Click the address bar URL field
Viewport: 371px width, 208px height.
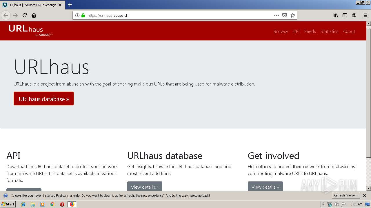click(x=180, y=15)
